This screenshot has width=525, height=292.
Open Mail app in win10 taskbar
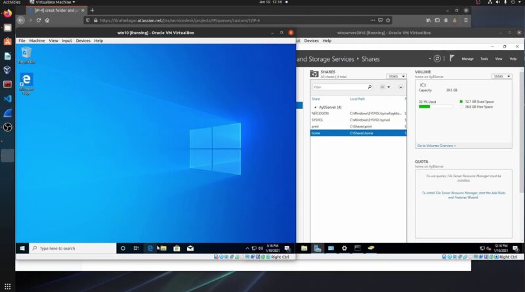coord(190,248)
